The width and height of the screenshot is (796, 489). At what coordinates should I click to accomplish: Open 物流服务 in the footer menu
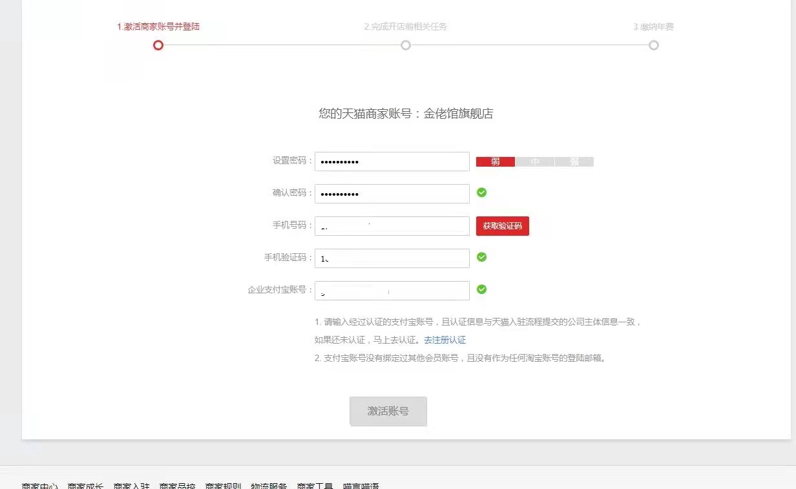(x=269, y=486)
